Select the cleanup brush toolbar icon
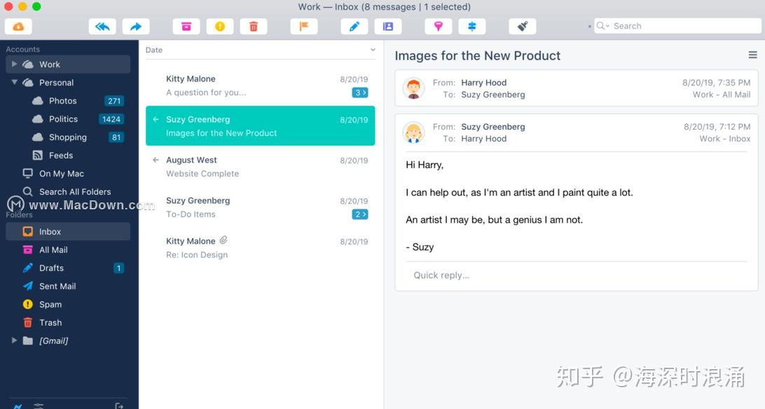Screen dimensions: 765x409 coord(523,26)
